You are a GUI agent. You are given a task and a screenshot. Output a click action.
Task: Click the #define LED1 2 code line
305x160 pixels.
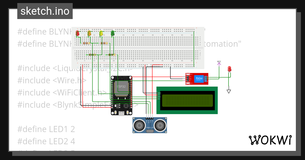coord(46,129)
